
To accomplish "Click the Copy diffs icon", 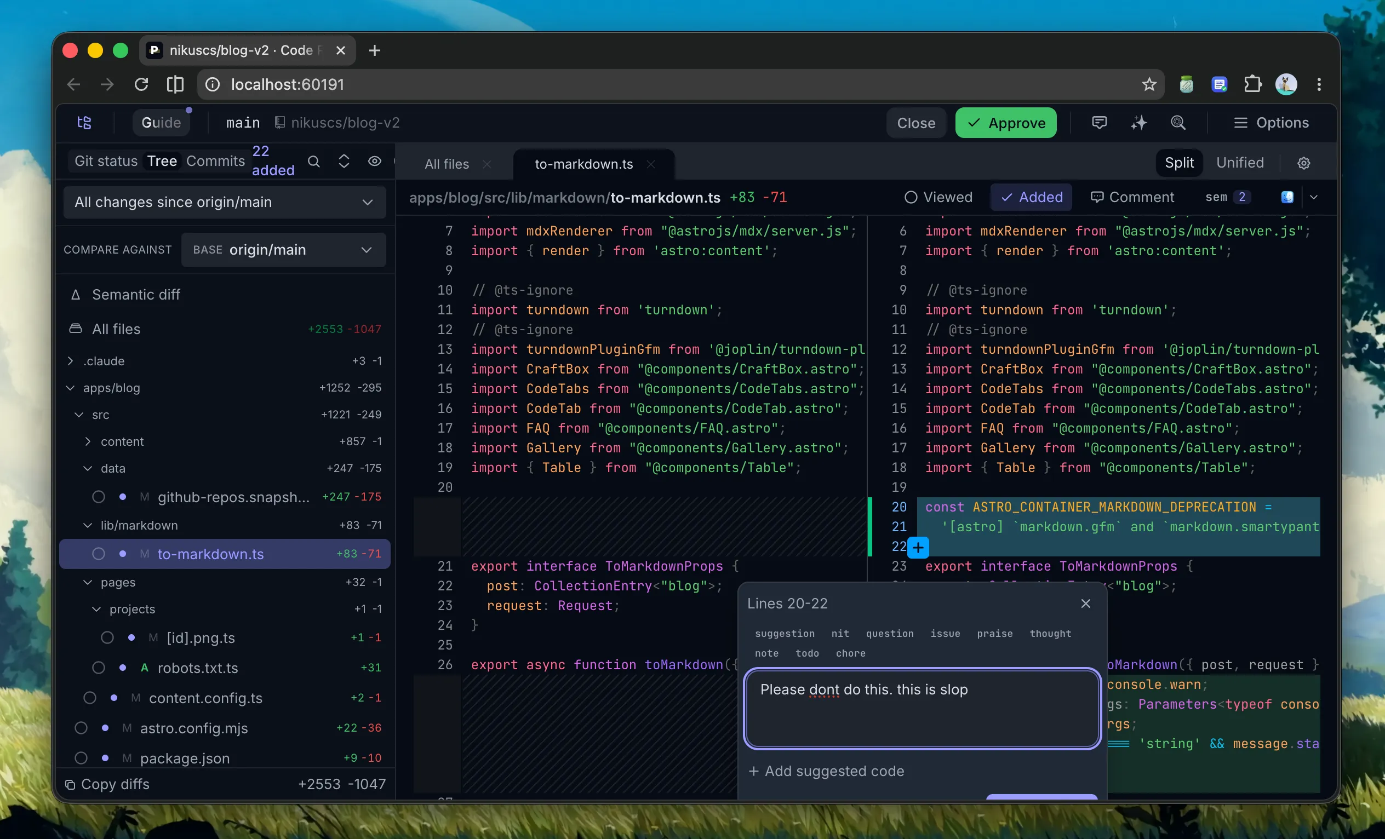I will 70,784.
